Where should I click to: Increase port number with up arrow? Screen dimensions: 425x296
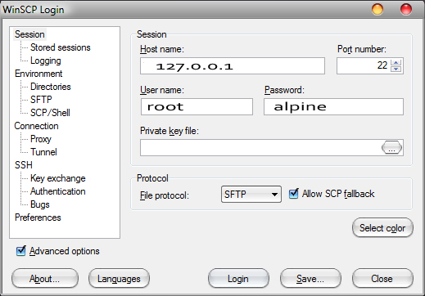[x=396, y=62]
